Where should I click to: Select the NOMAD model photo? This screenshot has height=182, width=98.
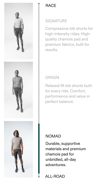(x=18, y=149)
